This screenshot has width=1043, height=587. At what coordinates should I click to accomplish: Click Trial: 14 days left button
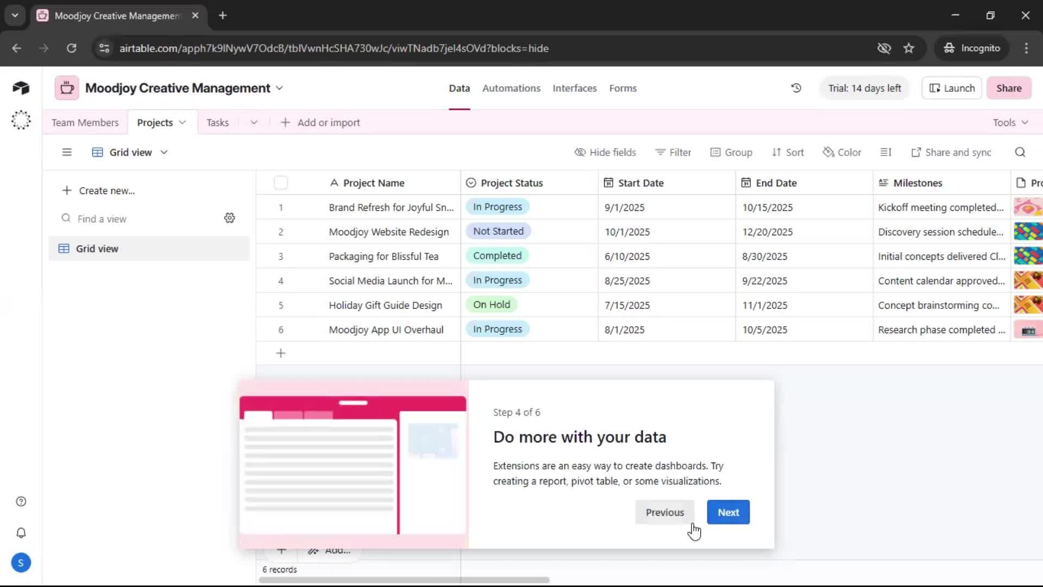pos(864,88)
